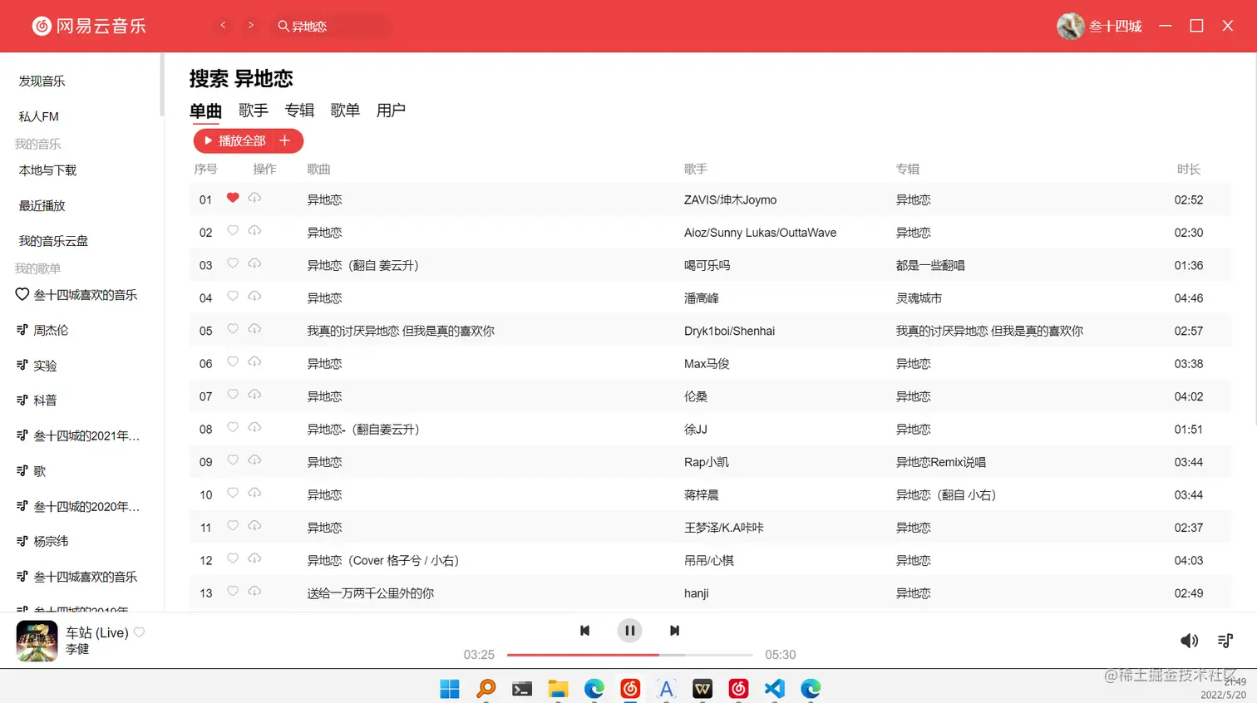Download song 12 by 吊吊/心棋

pyautogui.click(x=254, y=558)
